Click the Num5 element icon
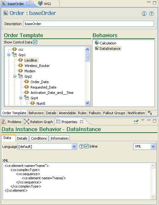The width and height of the screenshot is (159, 205). pyautogui.click(x=33, y=103)
